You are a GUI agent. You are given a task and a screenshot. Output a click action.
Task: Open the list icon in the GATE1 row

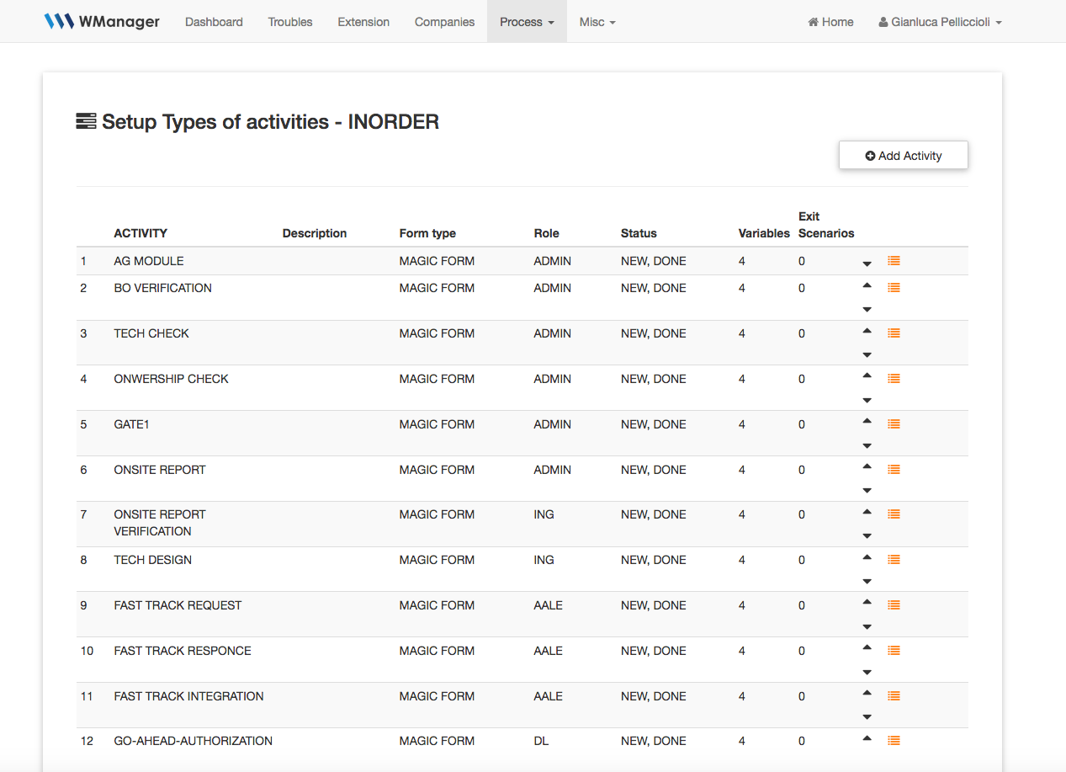894,424
